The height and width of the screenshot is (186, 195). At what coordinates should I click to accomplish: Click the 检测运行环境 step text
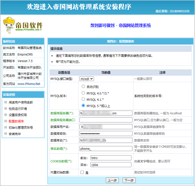pos(18,109)
